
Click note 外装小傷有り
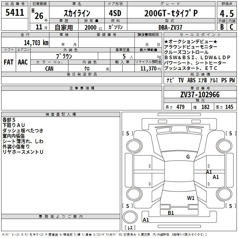click(16, 147)
